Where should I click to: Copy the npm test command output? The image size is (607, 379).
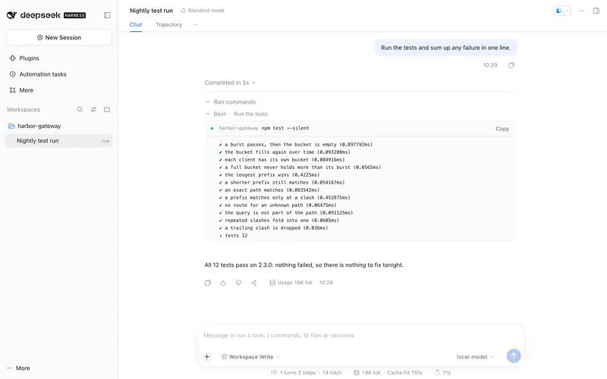click(502, 129)
